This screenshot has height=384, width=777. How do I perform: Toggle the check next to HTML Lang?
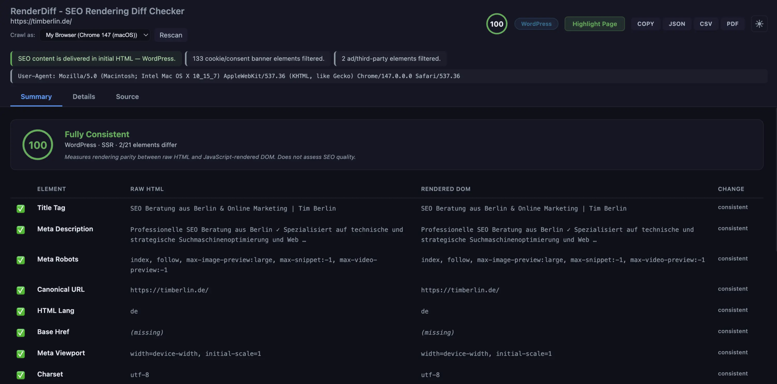pyautogui.click(x=20, y=312)
